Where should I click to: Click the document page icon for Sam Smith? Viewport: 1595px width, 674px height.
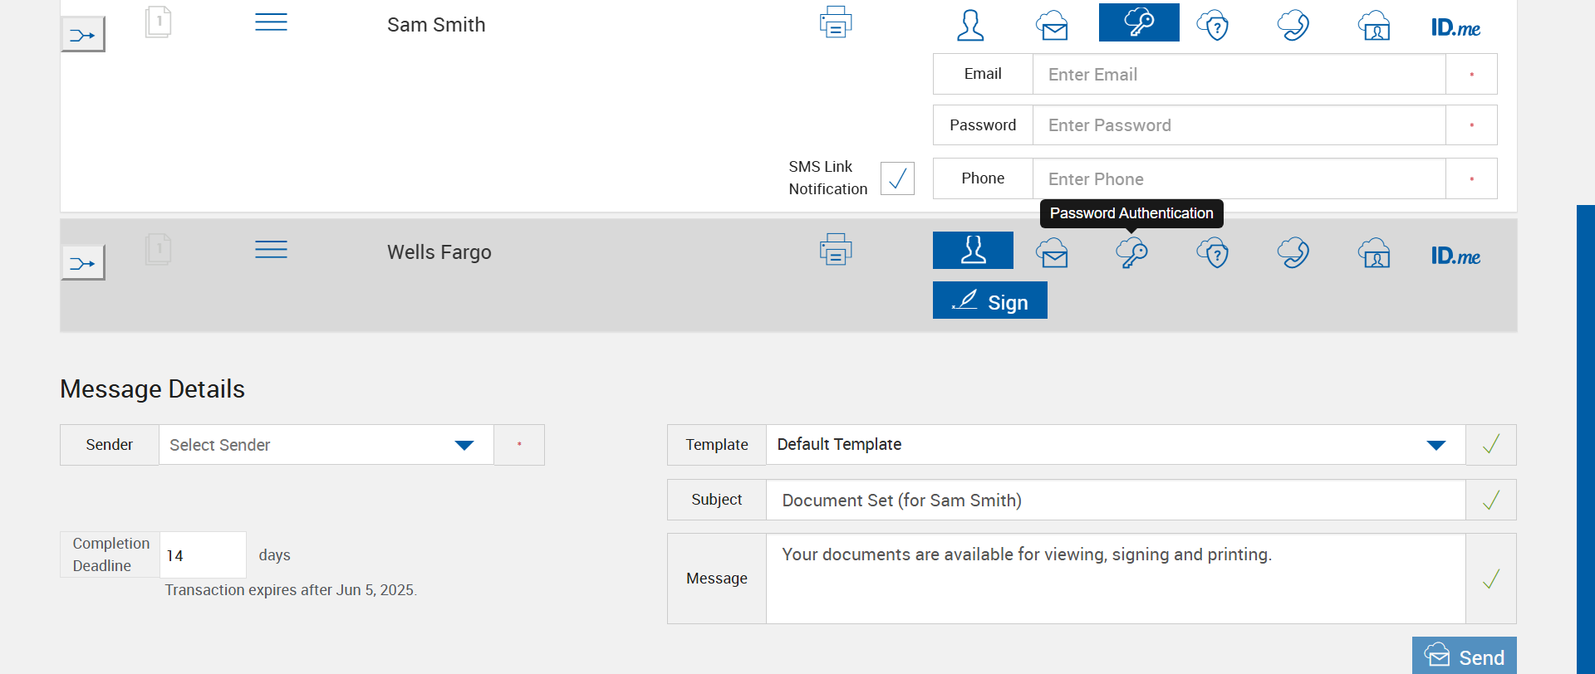158,22
